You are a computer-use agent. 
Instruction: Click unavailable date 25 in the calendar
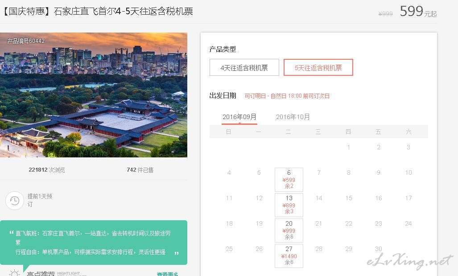pos(229,249)
